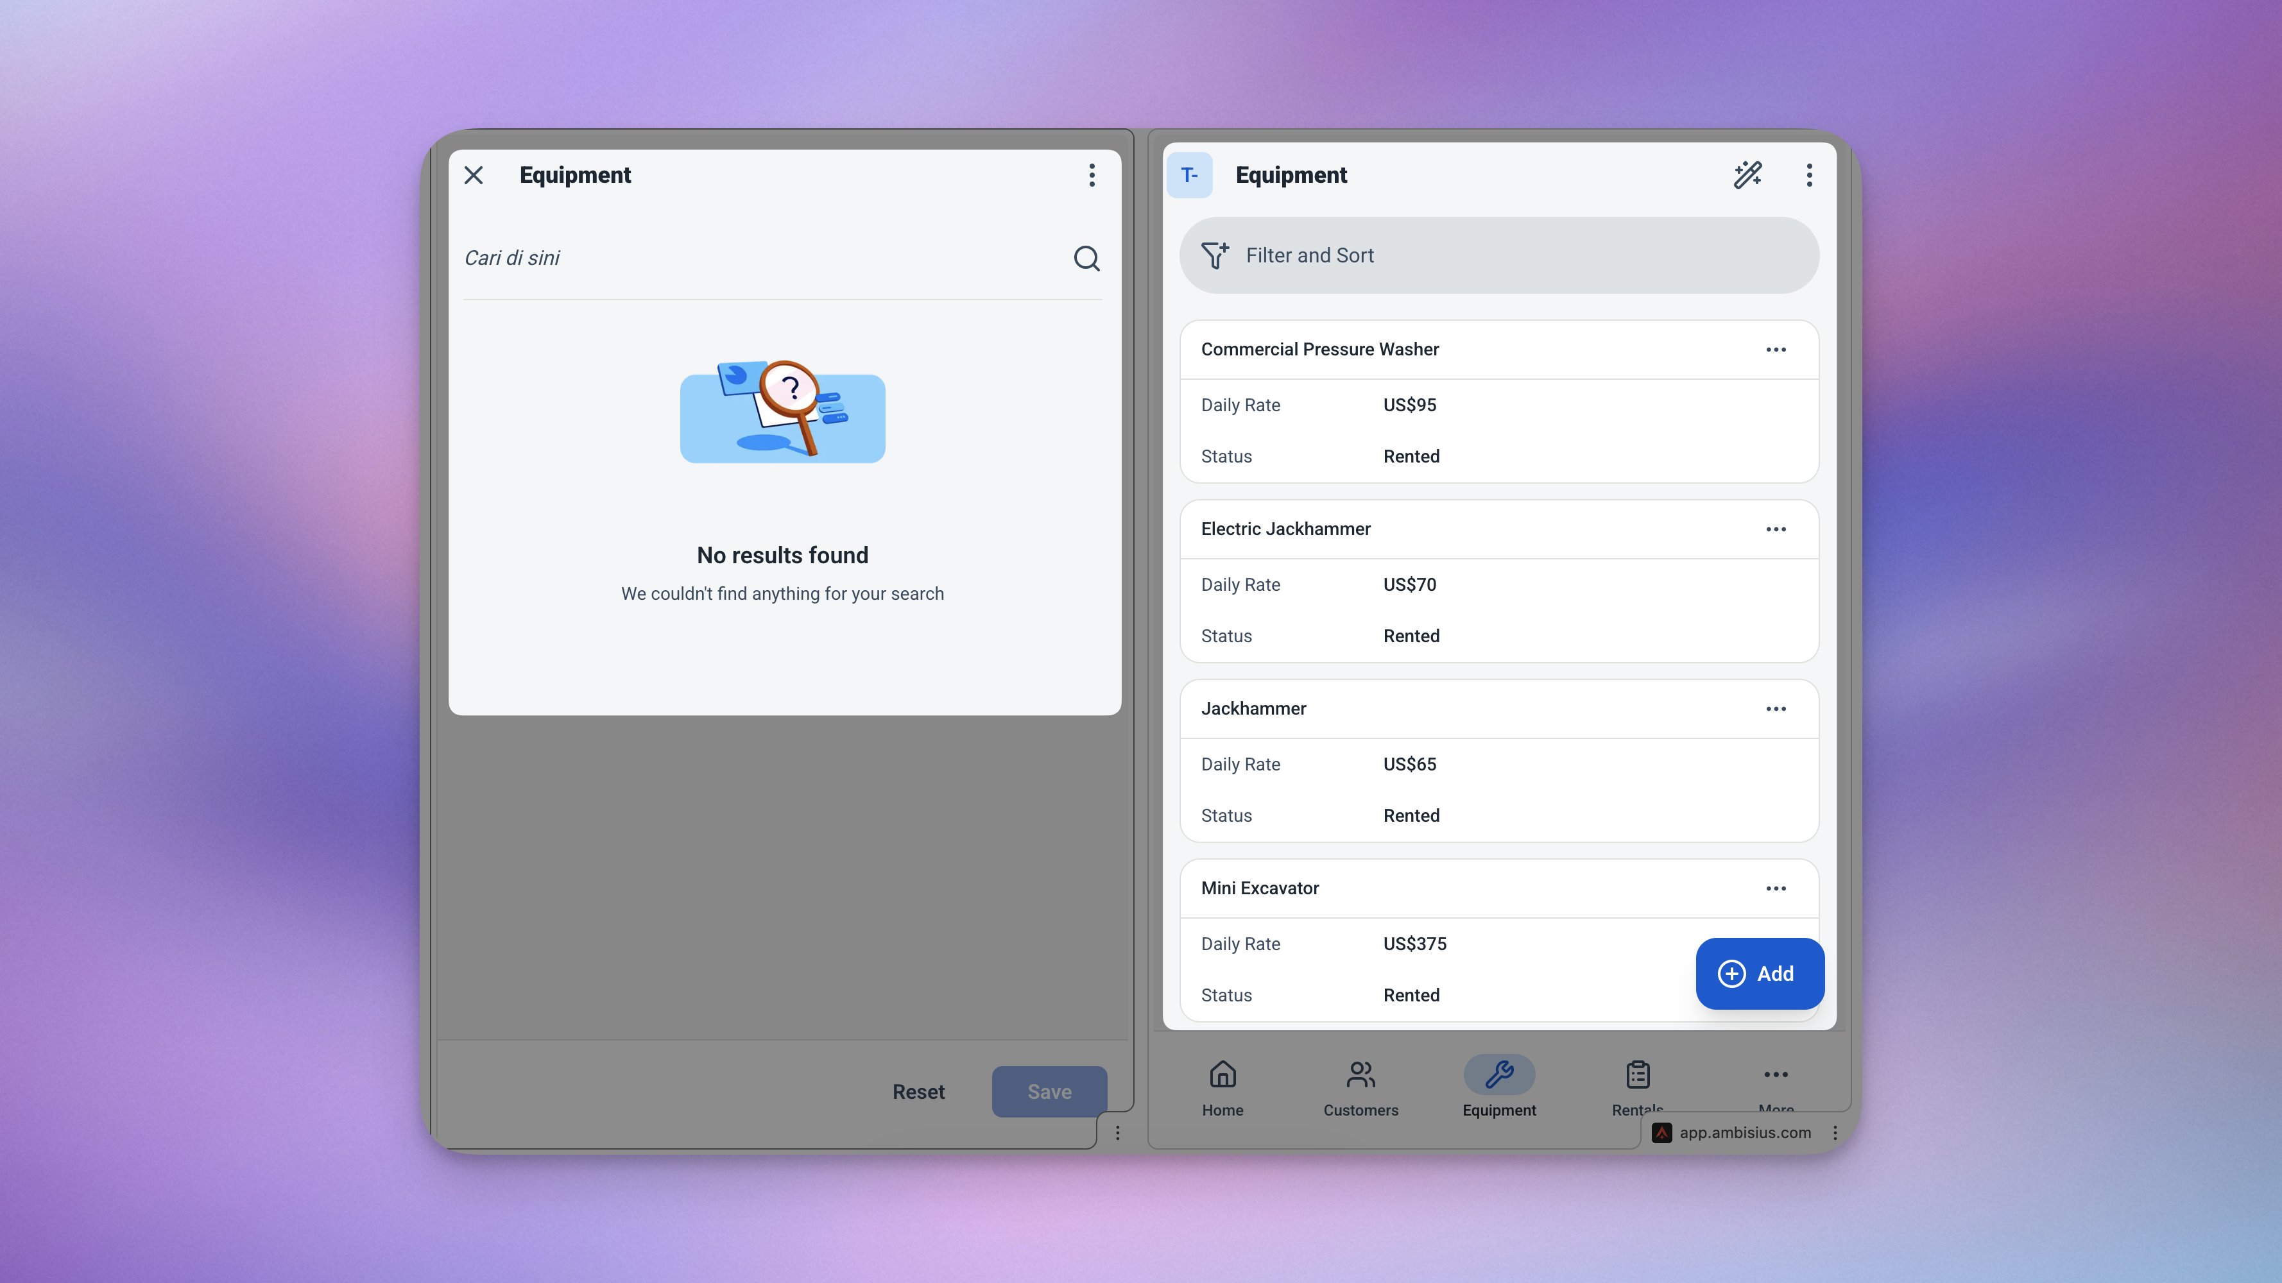This screenshot has height=1283, width=2282.
Task: Open Commercial Pressure Washer options menu
Action: coord(1775,350)
